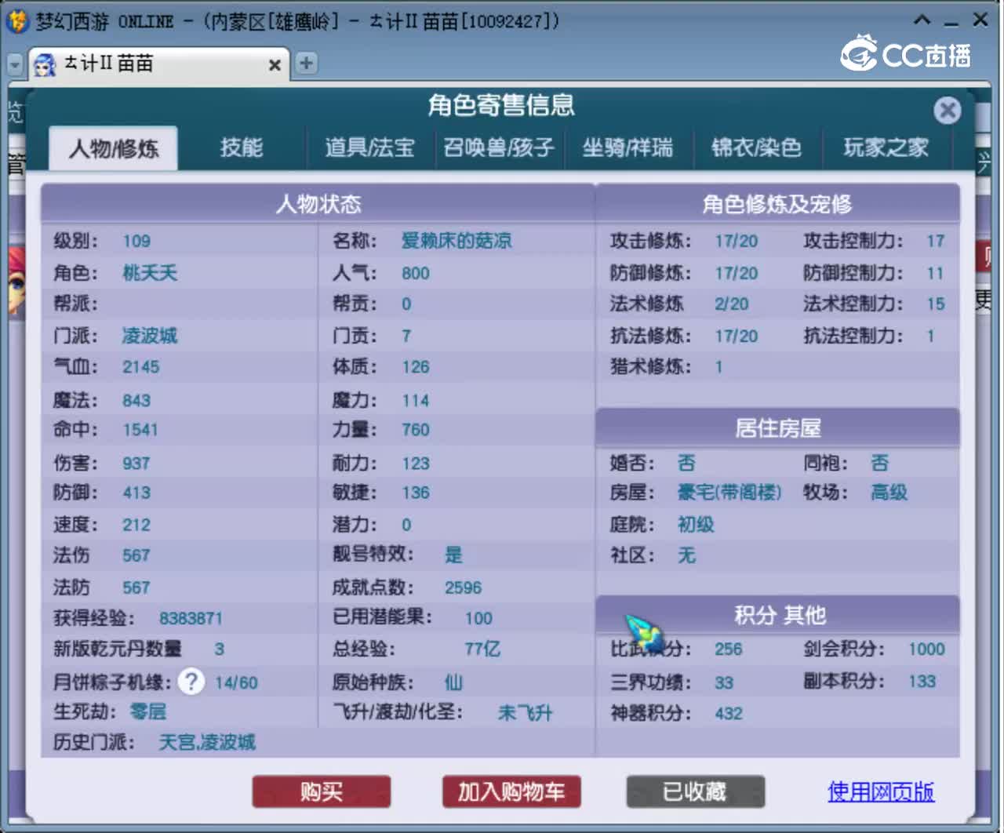The width and height of the screenshot is (1004, 833).
Task: Open a new tab with the plus icon
Action: click(x=305, y=64)
